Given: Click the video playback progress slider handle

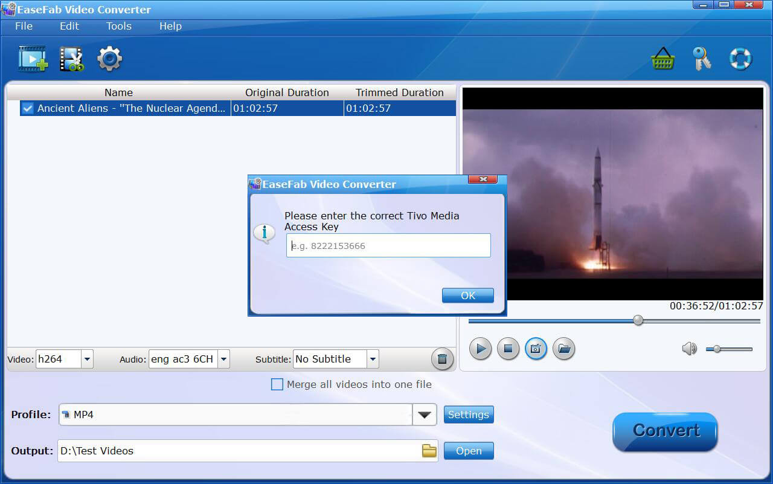Looking at the screenshot, I should [638, 320].
